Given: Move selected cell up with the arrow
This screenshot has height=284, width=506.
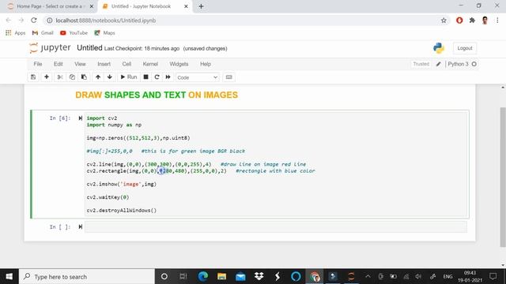Looking at the screenshot, I should point(98,77).
